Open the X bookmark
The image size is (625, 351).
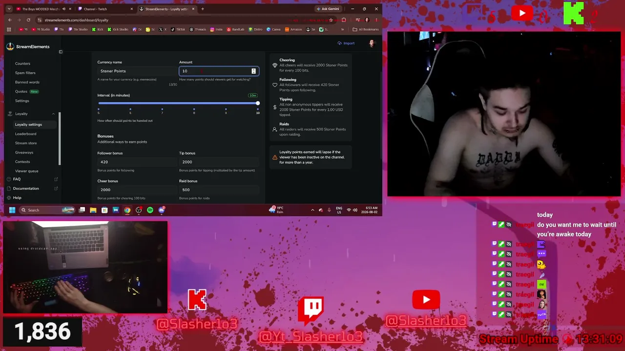click(163, 29)
